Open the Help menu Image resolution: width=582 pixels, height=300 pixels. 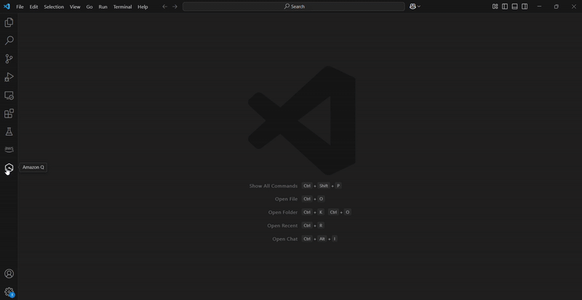click(x=143, y=7)
